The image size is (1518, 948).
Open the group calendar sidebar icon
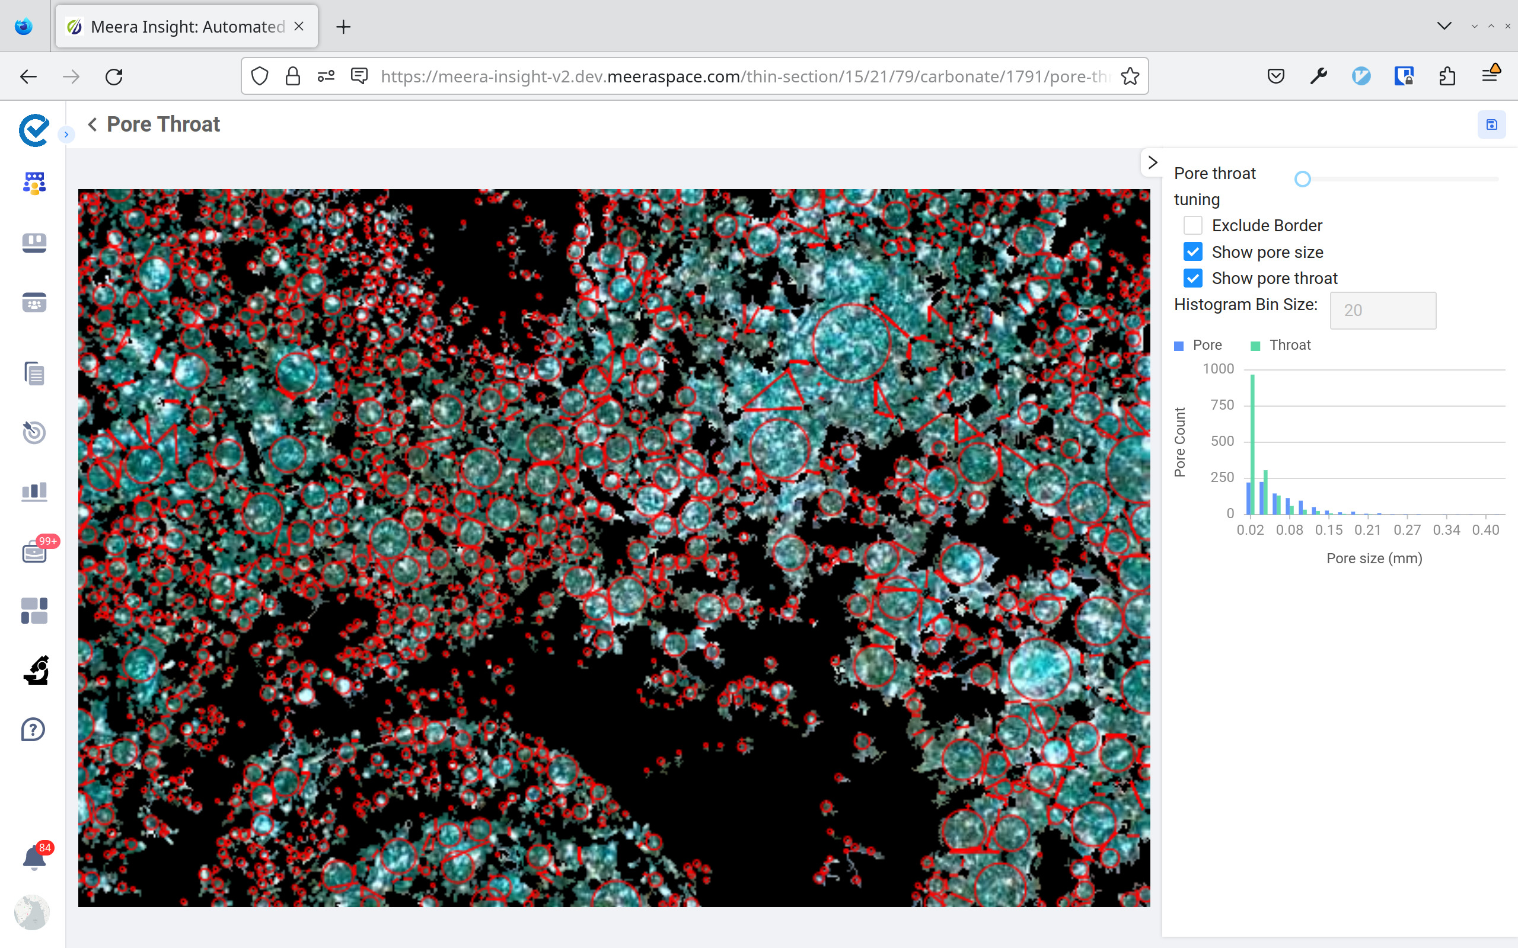click(34, 302)
